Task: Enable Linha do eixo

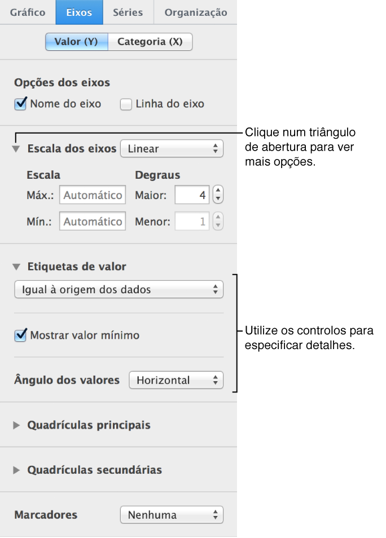Action: [x=125, y=104]
